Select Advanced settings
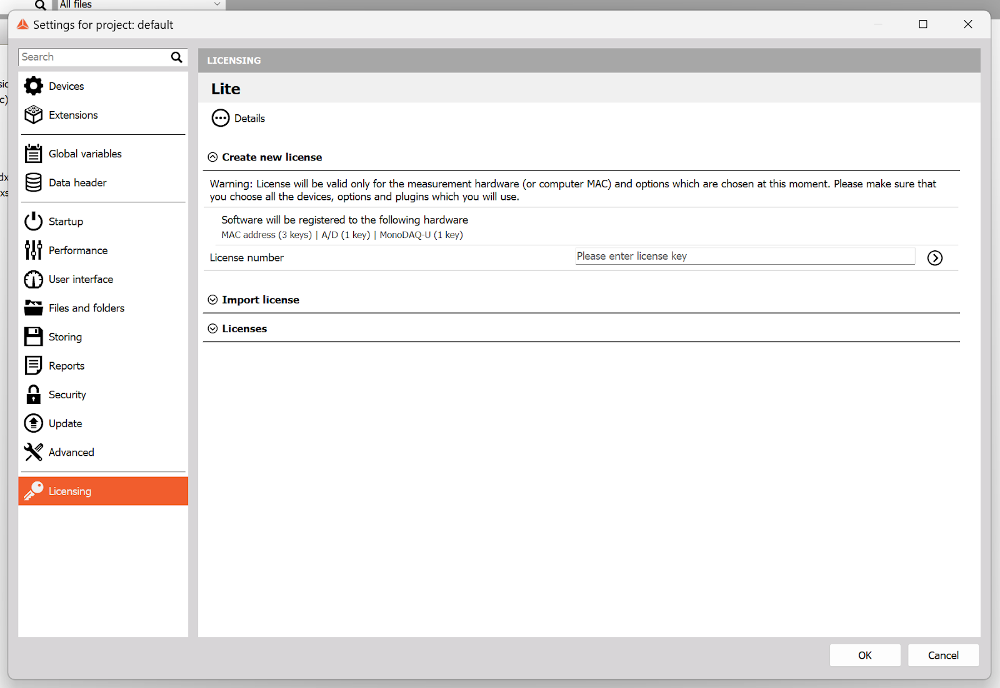 103,452
